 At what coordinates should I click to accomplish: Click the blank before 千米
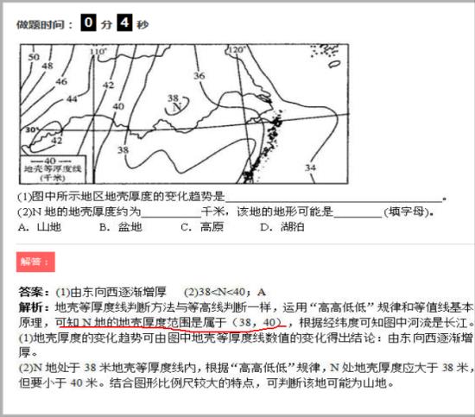coord(171,212)
